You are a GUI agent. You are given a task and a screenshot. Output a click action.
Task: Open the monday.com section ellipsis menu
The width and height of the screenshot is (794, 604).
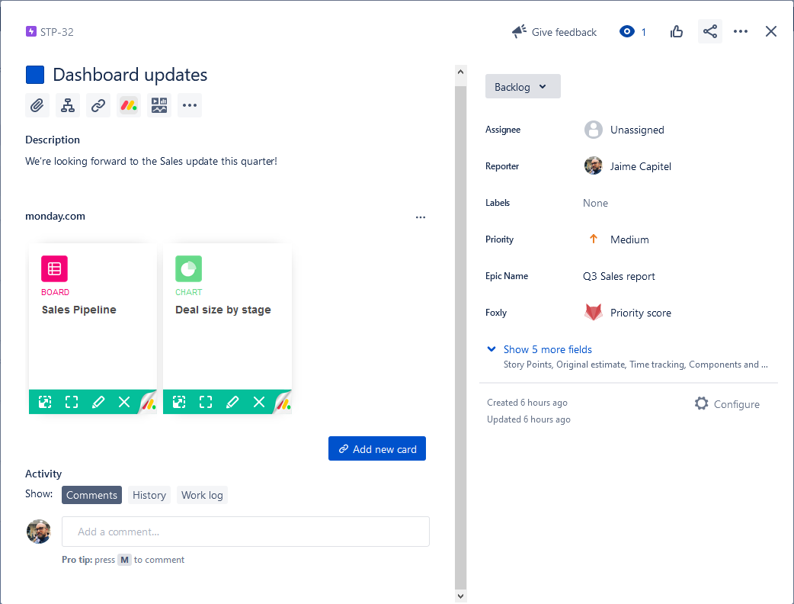421,217
